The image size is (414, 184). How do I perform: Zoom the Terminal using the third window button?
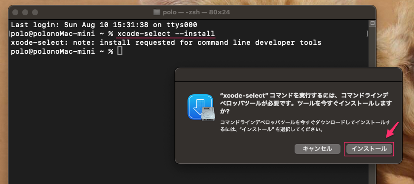(x=35, y=12)
